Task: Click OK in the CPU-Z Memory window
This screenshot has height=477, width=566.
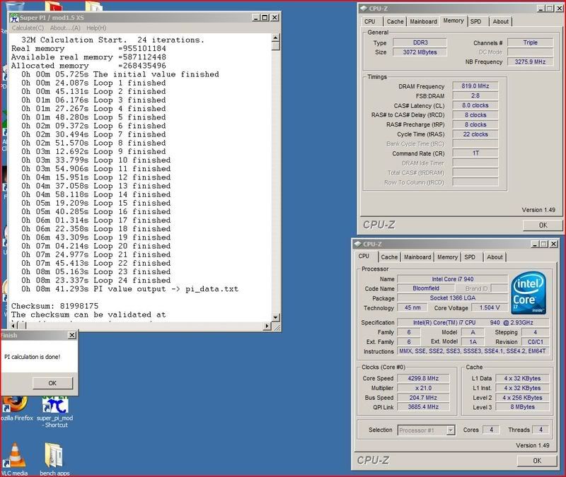Action: click(543, 225)
